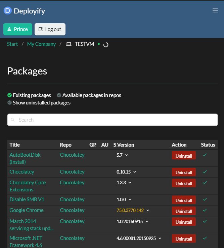
Task: Click the Action column header
Action: click(179, 145)
